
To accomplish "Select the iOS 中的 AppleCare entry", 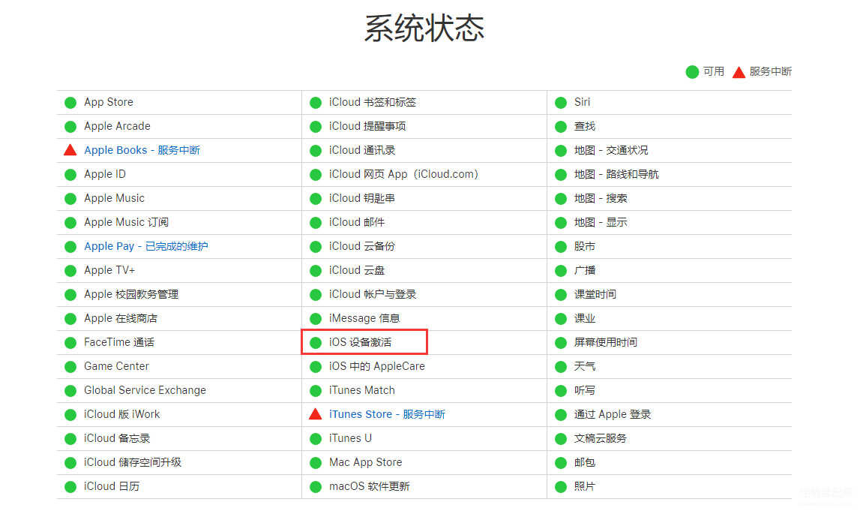I will pyautogui.click(x=377, y=366).
